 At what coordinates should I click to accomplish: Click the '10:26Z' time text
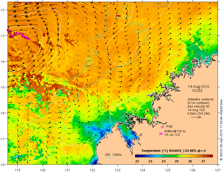pos(197,91)
